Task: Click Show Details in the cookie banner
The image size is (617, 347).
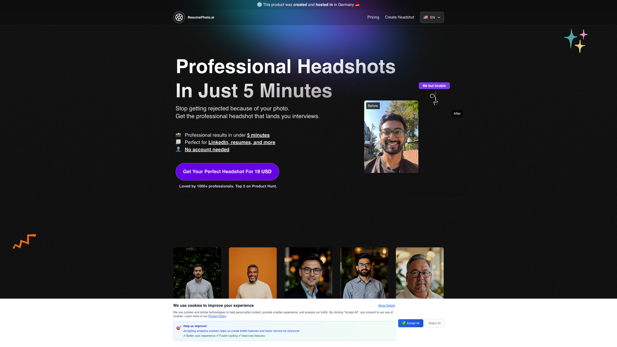Action: point(386,306)
